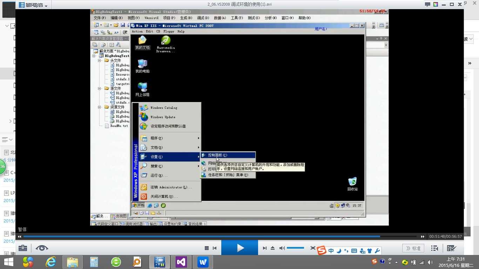Open the 搜索 start menu item
479x269 pixels.
[x=170, y=166]
